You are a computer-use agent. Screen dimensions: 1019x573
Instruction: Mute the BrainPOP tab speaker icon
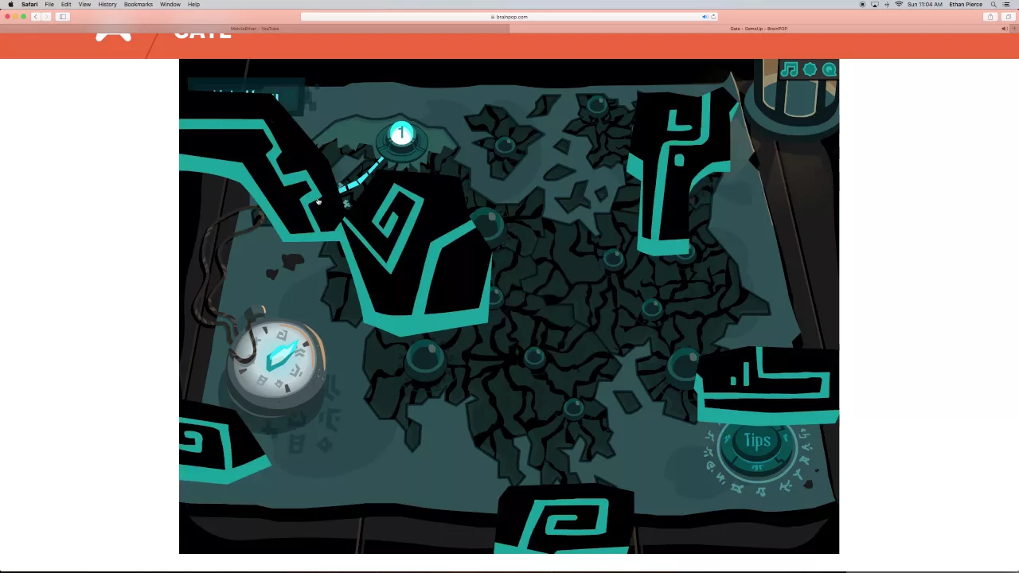click(1004, 29)
